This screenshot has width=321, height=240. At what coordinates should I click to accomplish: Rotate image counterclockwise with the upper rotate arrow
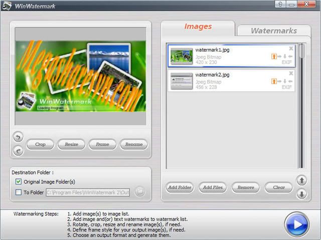click(x=18, y=136)
